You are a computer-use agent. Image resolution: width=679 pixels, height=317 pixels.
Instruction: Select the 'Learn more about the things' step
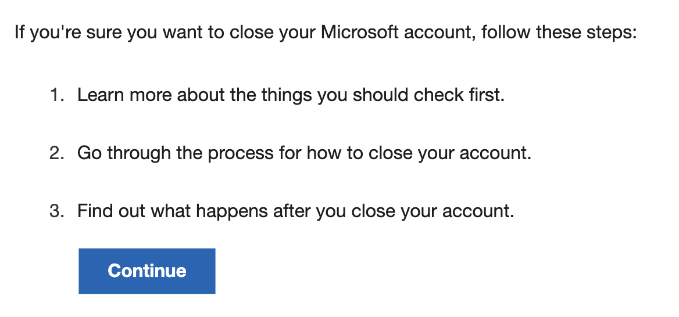tap(291, 95)
